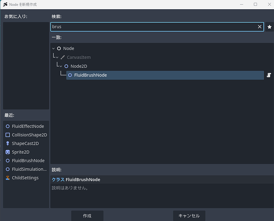Click inside the empty favorites list panel
This screenshot has width=274, height=221.
pos(26,65)
